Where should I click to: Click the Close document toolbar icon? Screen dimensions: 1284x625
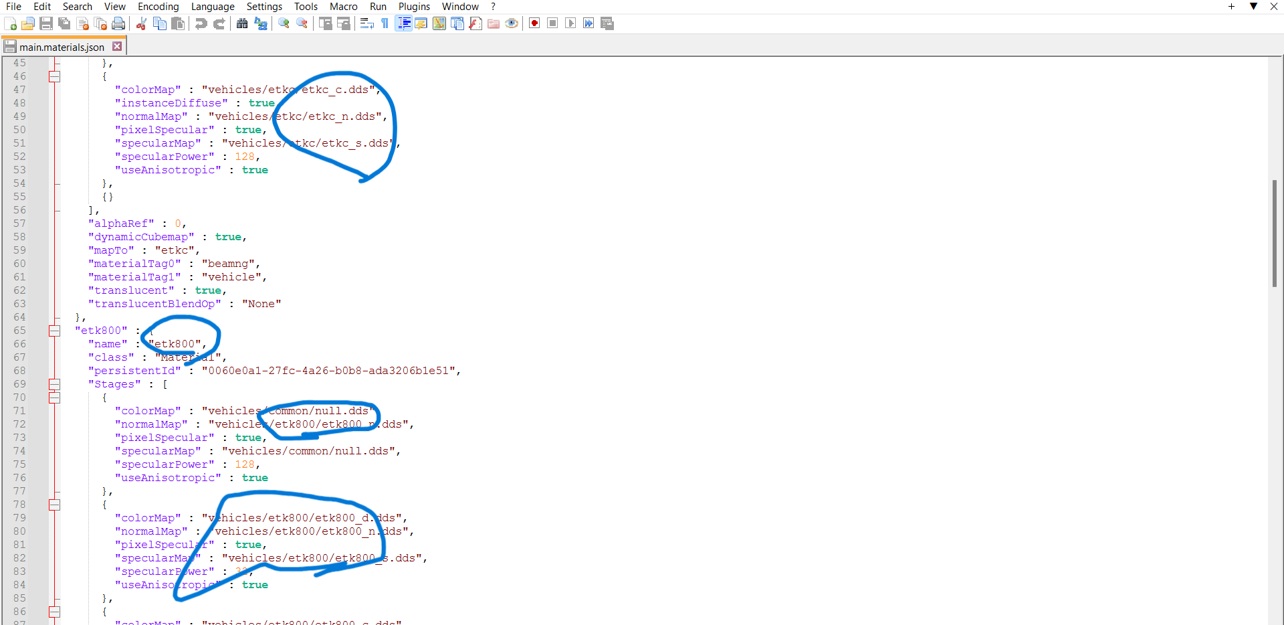pyautogui.click(x=83, y=24)
